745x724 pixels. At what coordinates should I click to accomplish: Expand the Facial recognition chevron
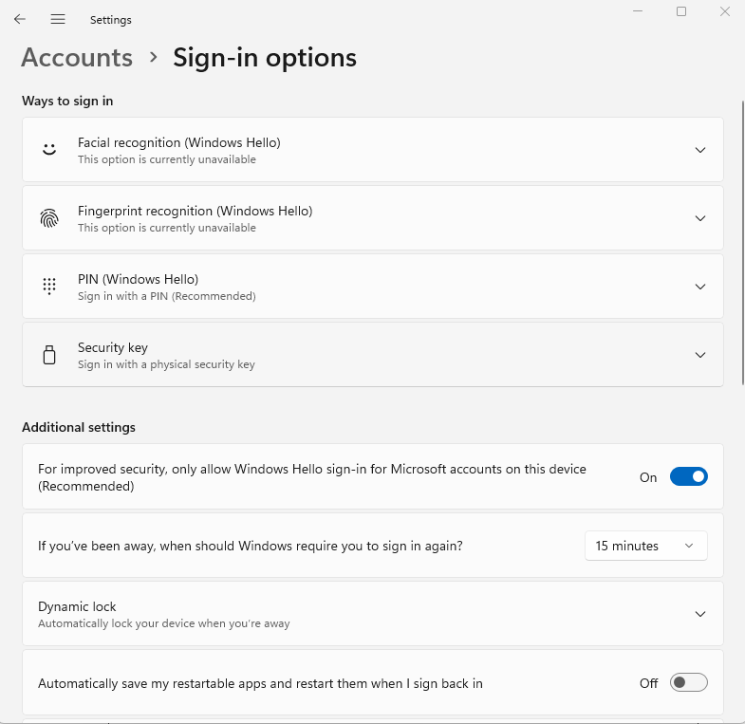[699, 150]
